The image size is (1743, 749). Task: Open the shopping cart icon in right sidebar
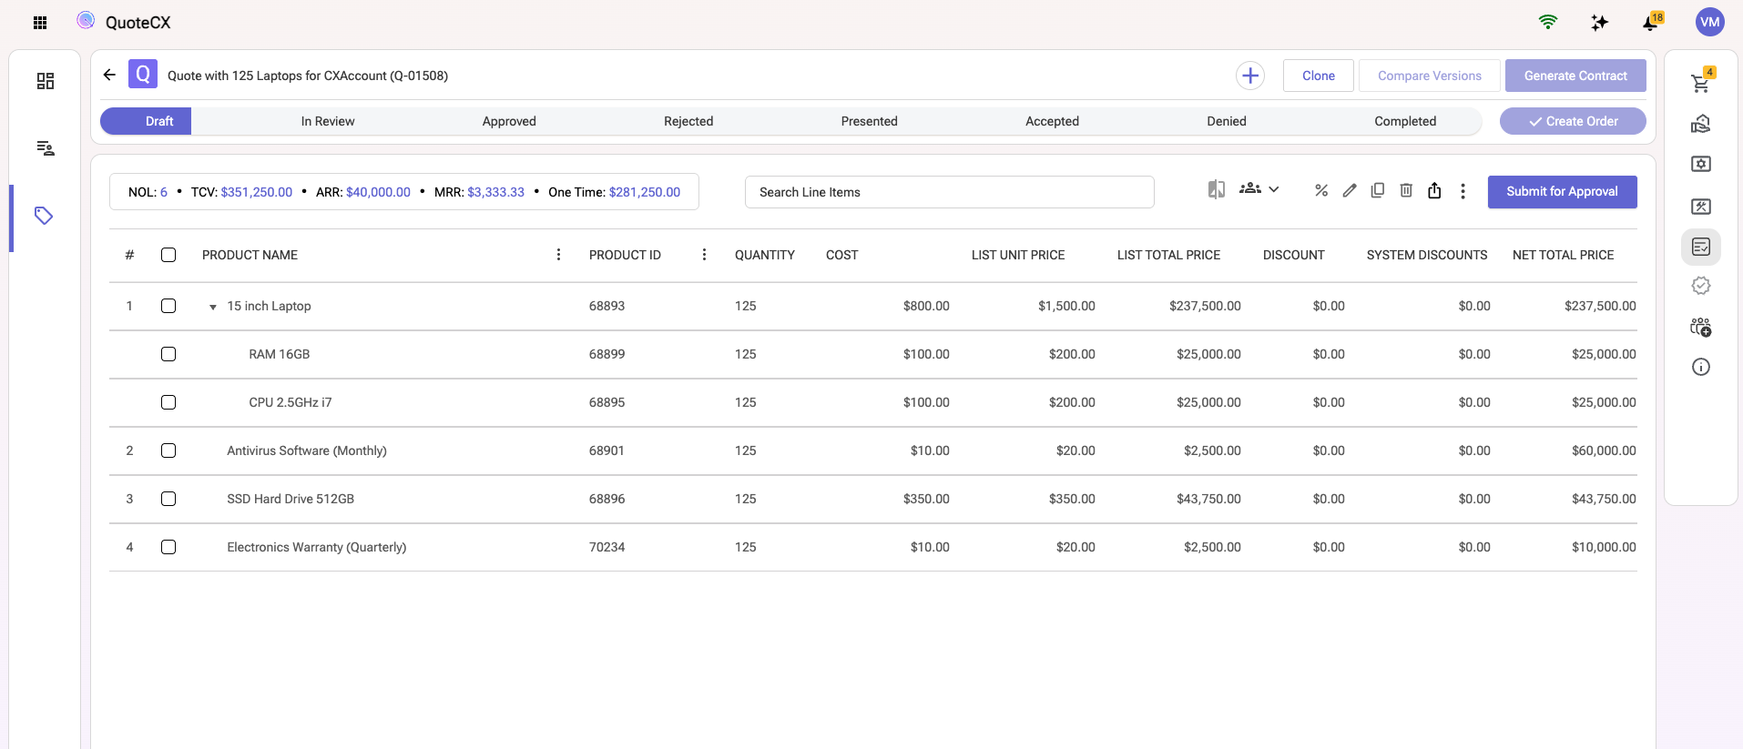point(1699,83)
